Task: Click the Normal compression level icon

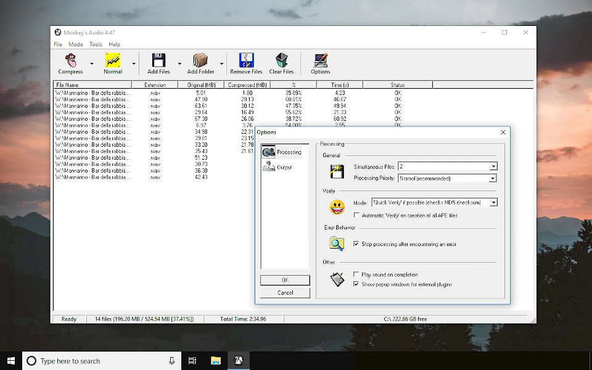Action: (112, 60)
